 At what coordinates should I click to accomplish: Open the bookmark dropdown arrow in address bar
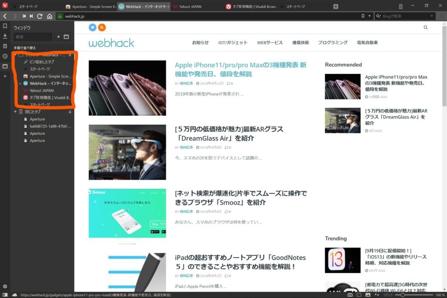pyautogui.click(x=370, y=16)
